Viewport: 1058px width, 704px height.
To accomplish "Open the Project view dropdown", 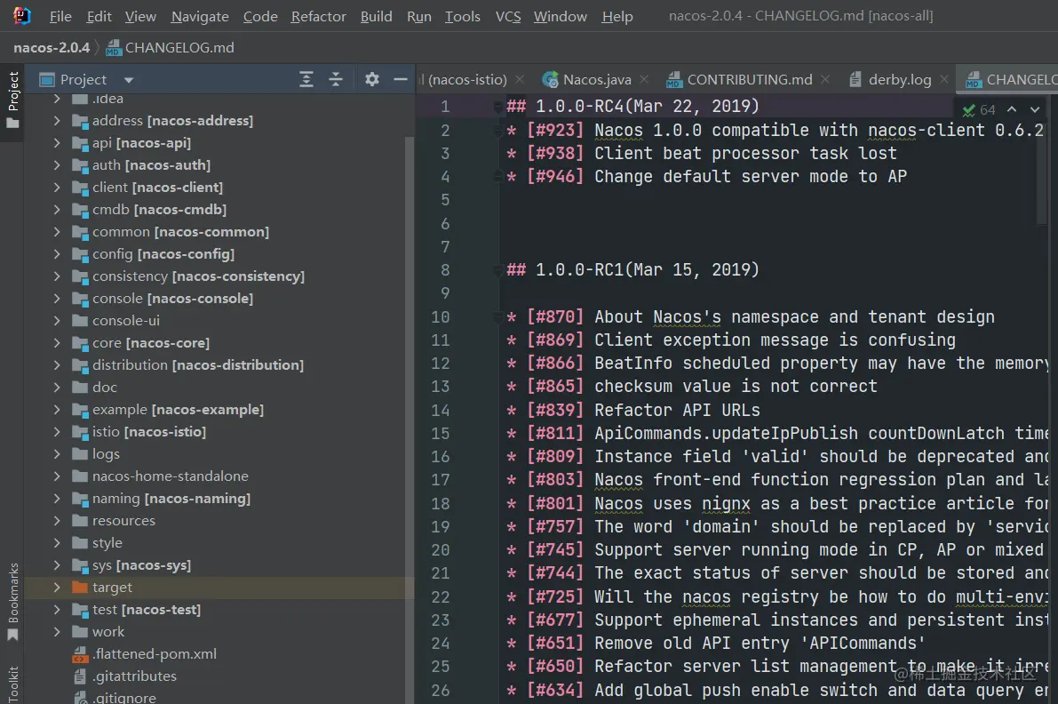I will (128, 80).
